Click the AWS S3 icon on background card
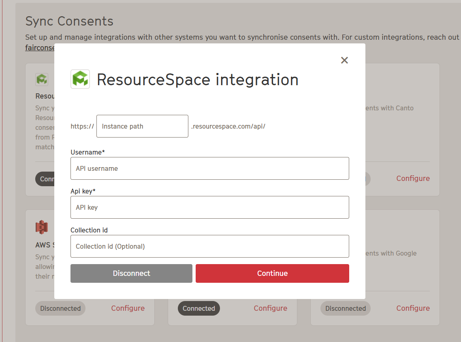 (x=42, y=227)
